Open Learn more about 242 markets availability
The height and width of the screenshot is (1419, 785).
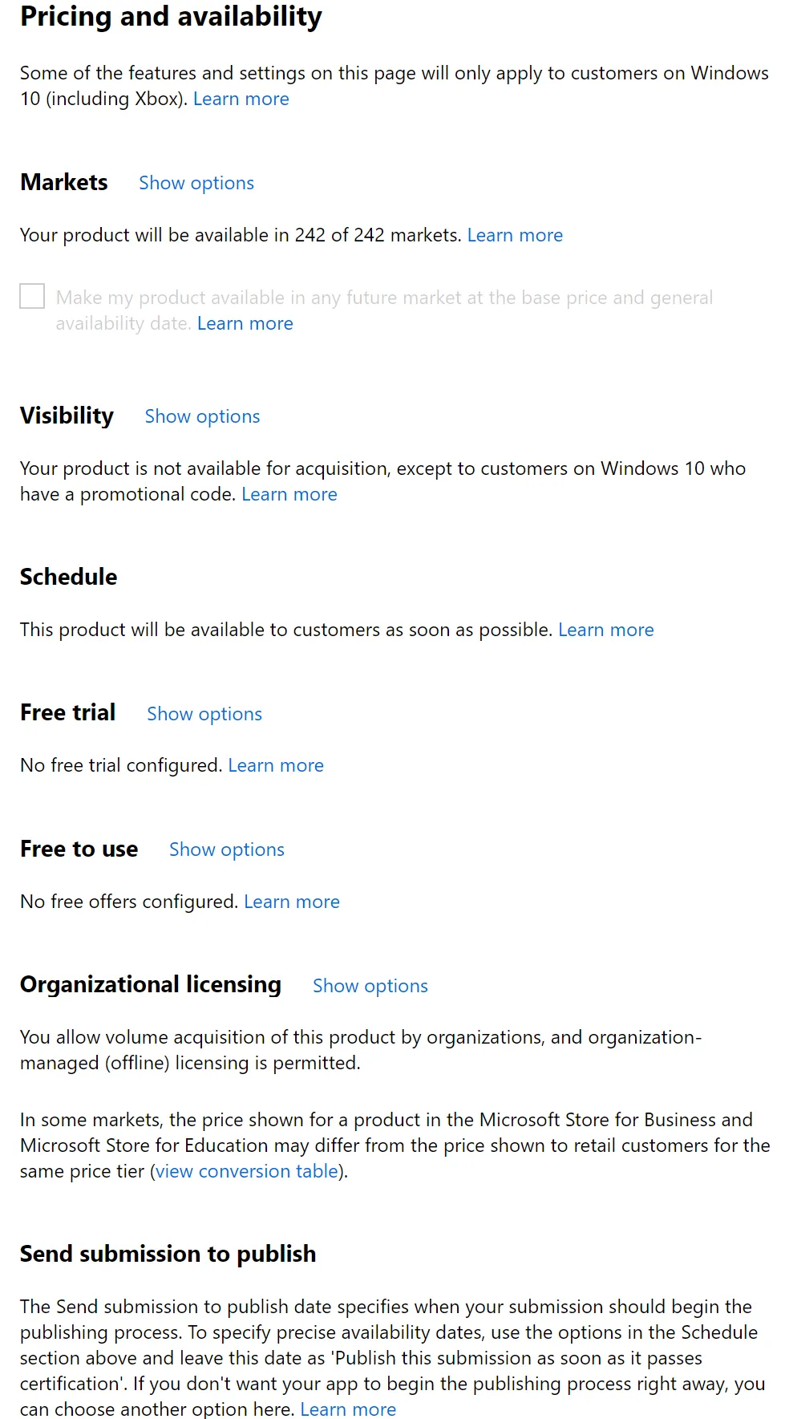515,235
